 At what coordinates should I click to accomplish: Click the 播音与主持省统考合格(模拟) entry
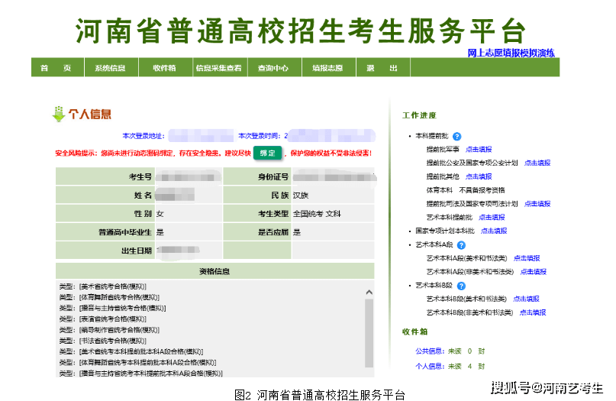(123, 309)
